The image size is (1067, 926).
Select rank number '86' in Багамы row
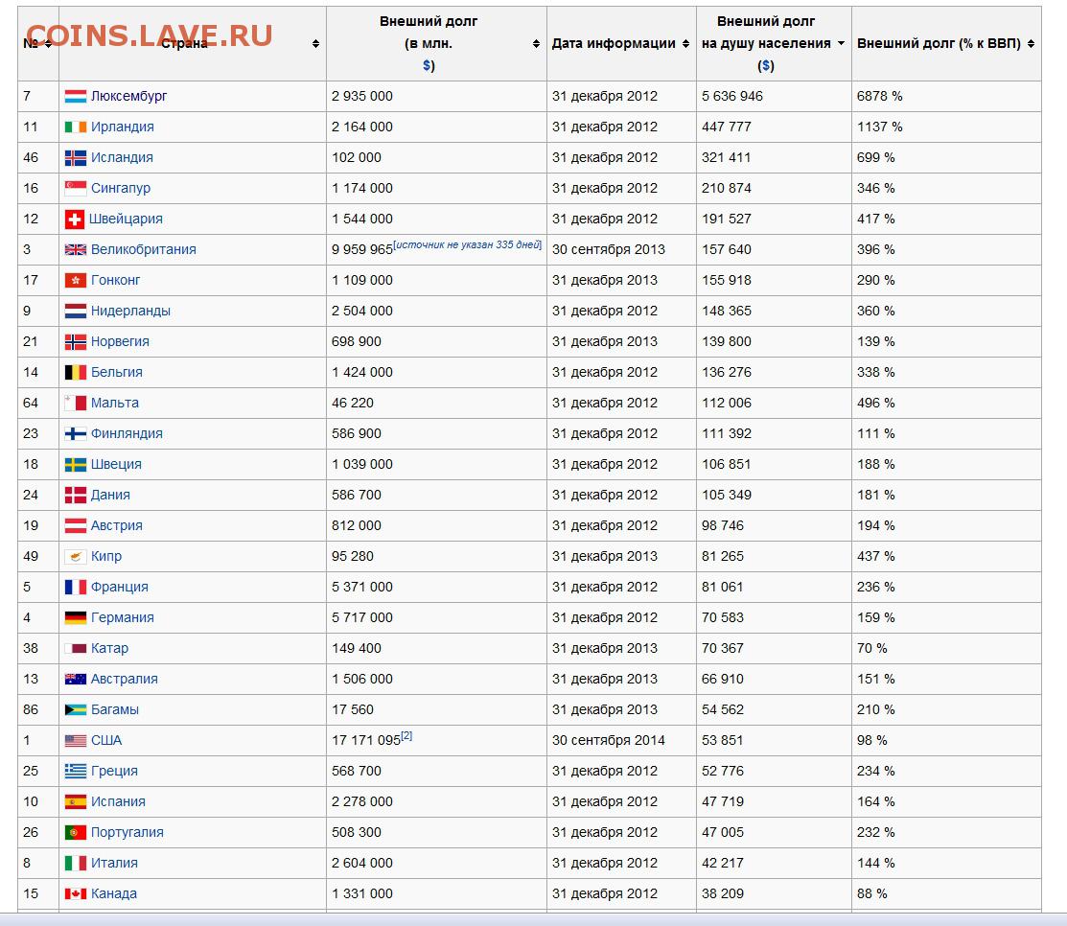(x=31, y=709)
